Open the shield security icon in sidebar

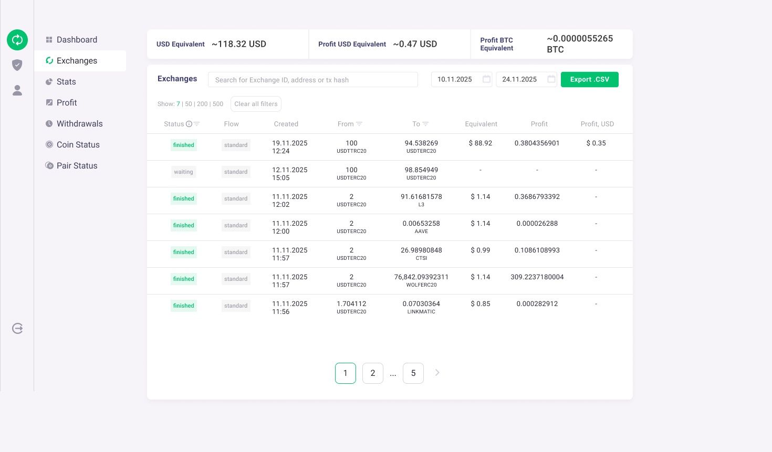point(17,65)
